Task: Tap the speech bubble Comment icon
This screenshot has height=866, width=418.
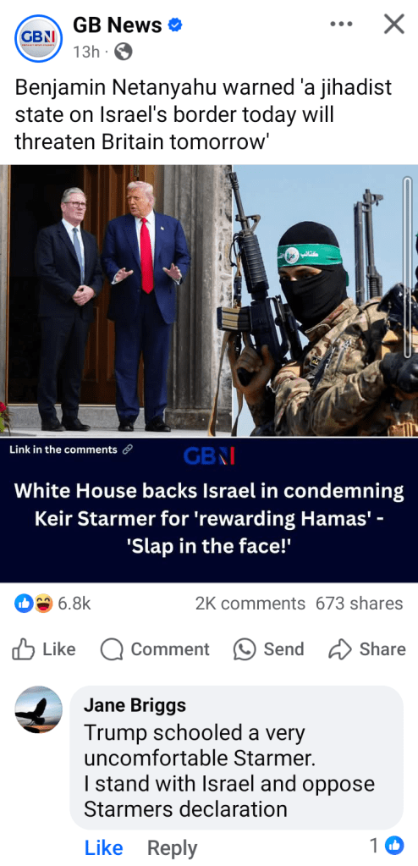Action: 112,649
